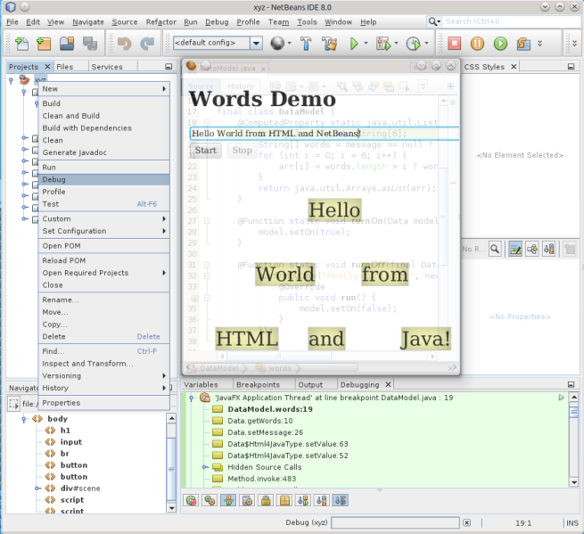The image size is (584, 534).
Task: Open the Refactor menu
Action: pyautogui.click(x=160, y=22)
